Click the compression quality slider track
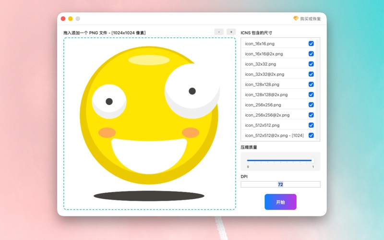384x240 pixels. tap(280, 160)
